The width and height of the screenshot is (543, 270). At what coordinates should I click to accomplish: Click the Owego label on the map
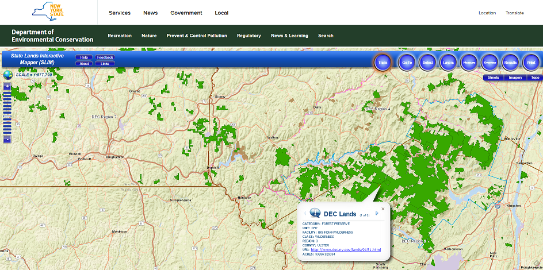click(38, 156)
